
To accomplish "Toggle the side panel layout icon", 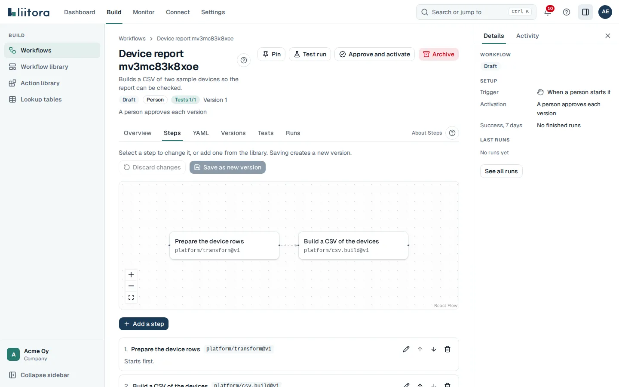I will pos(585,12).
